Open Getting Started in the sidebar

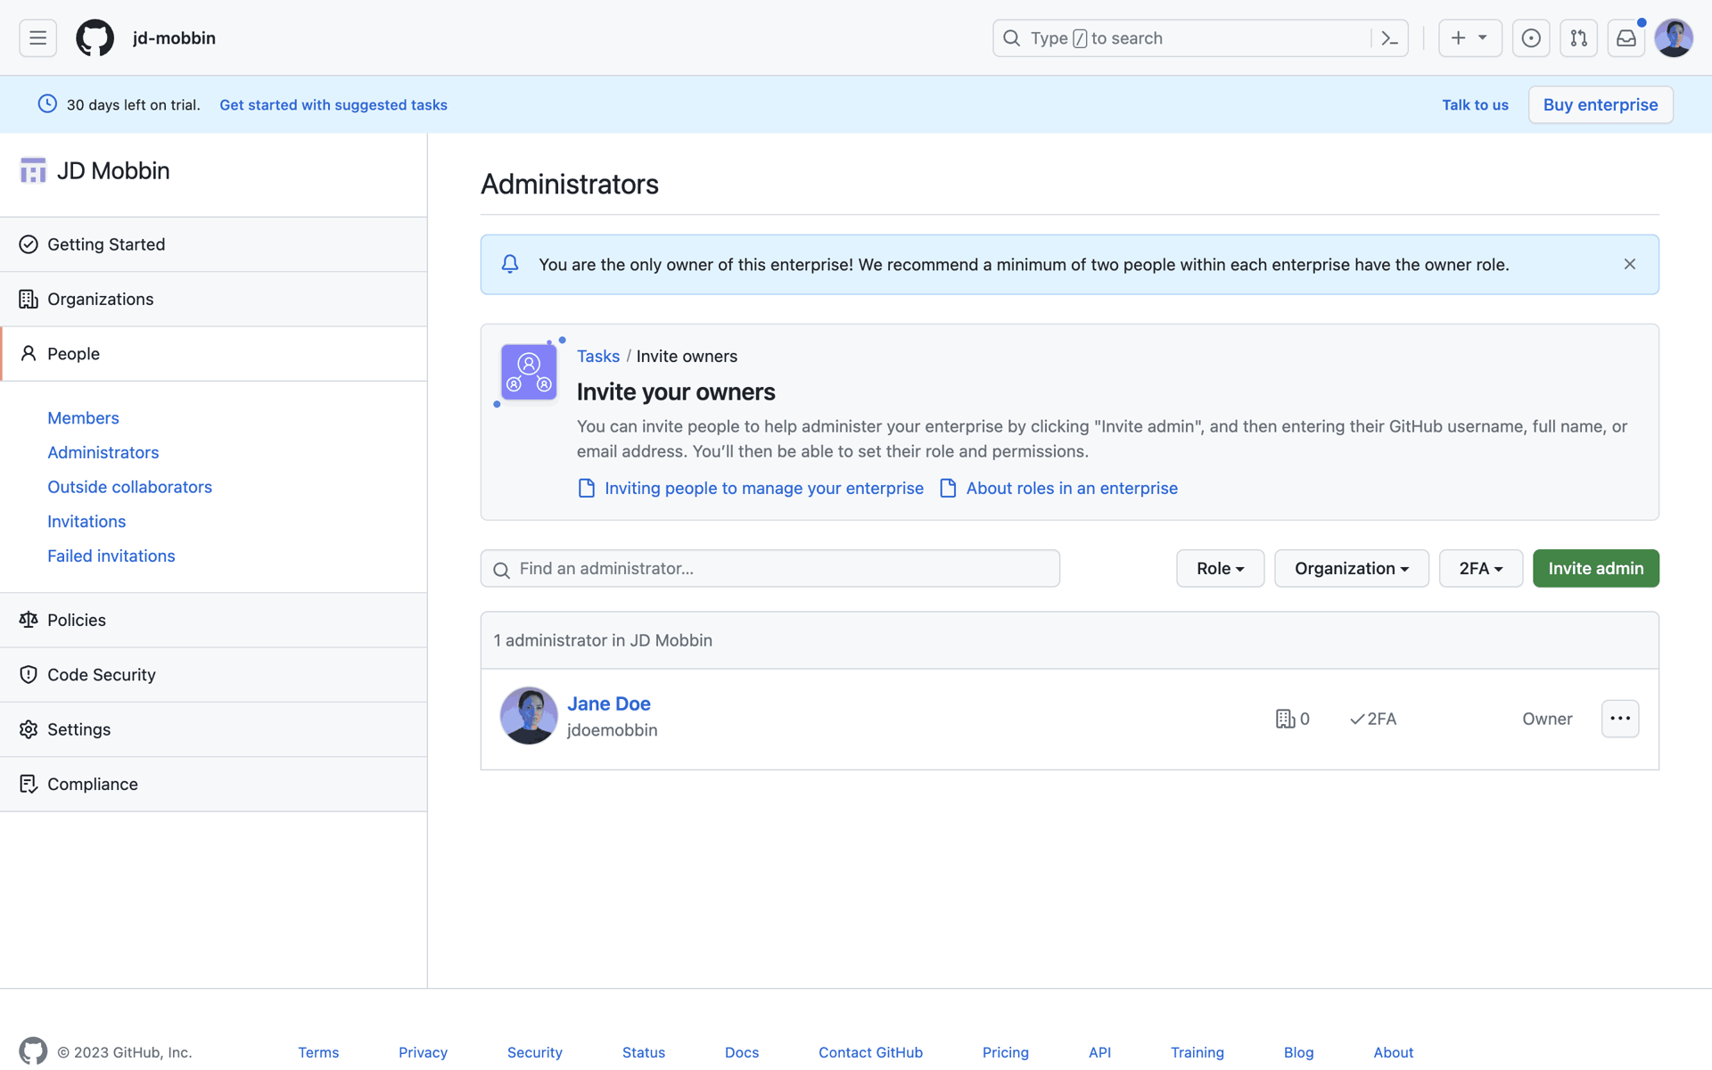214,244
